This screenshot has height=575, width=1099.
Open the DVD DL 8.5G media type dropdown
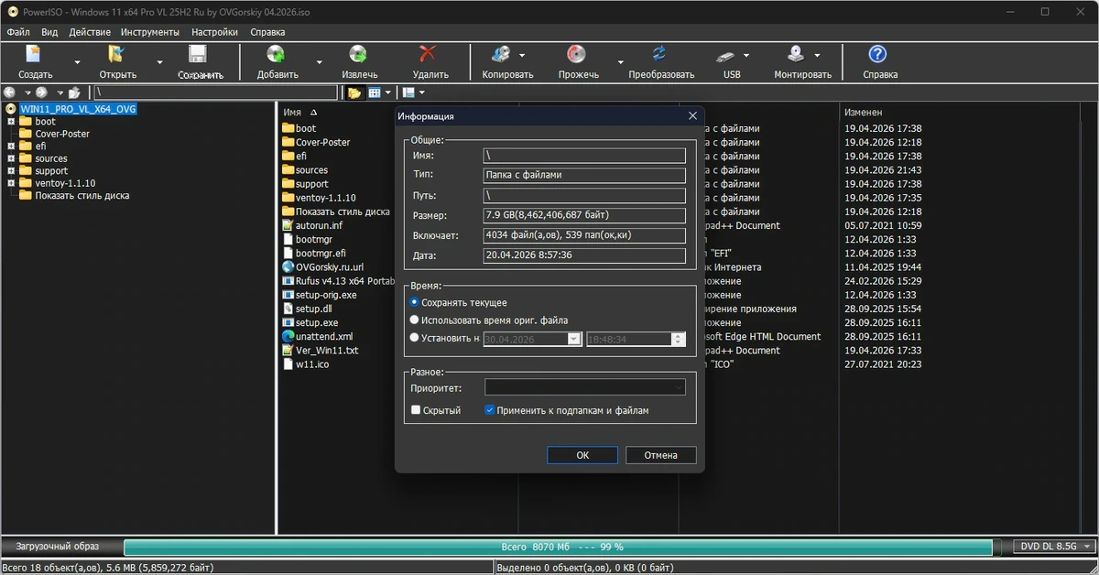tap(1056, 547)
